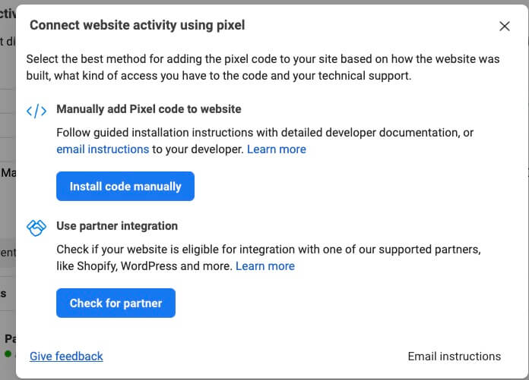Screen dimensions: 529x380
Task: Click the 'Select the best method' description text
Action: click(263, 67)
